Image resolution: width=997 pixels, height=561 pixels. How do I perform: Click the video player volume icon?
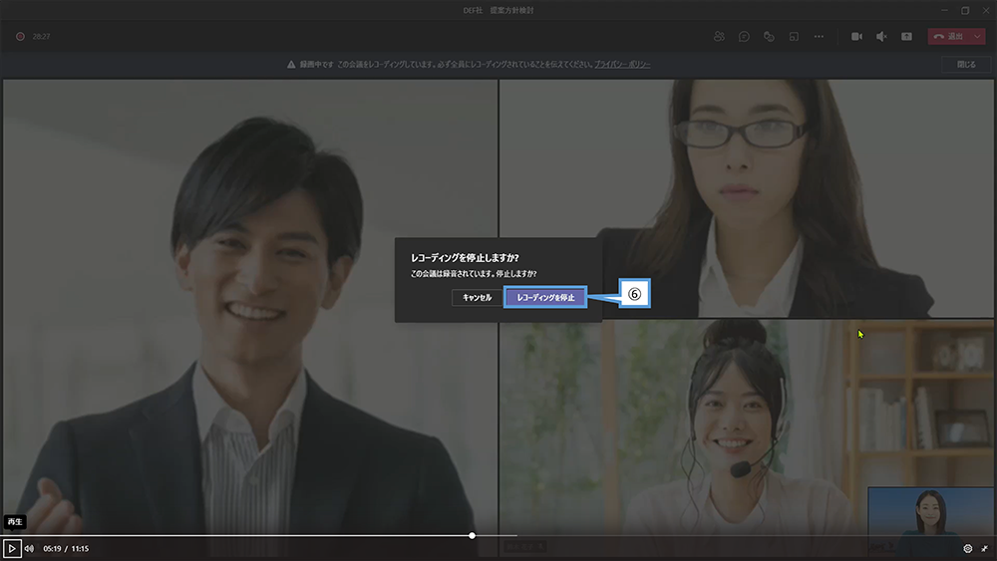[29, 548]
